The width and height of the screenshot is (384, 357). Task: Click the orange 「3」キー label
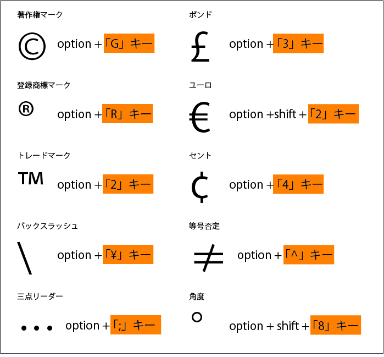click(298, 43)
